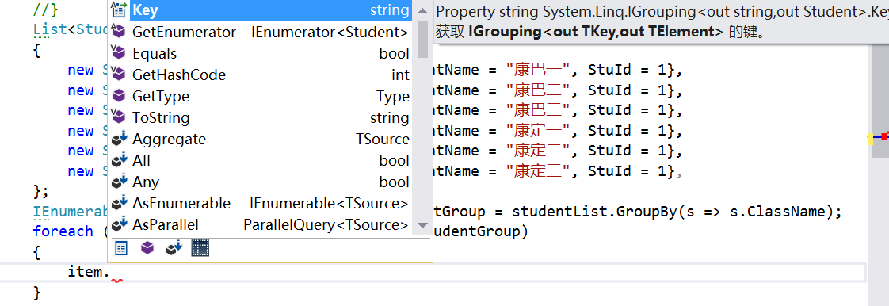
Task: Click IEnumerator<Student> return type text
Action: point(330,33)
